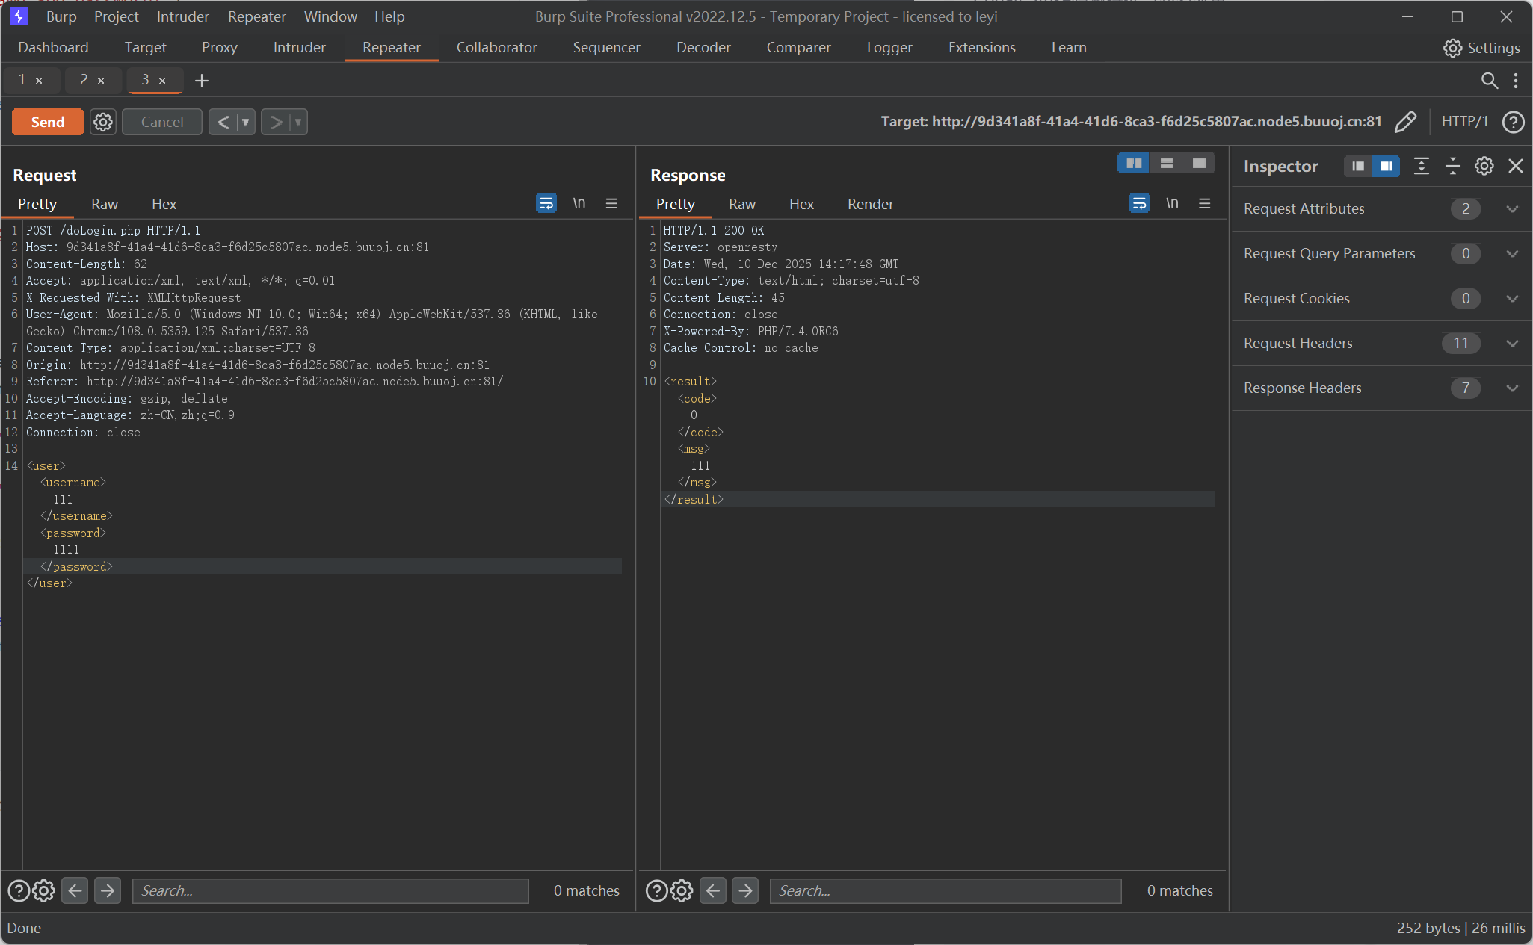The width and height of the screenshot is (1533, 945).
Task: Open request pane hamburger menu icon
Action: pyautogui.click(x=611, y=203)
